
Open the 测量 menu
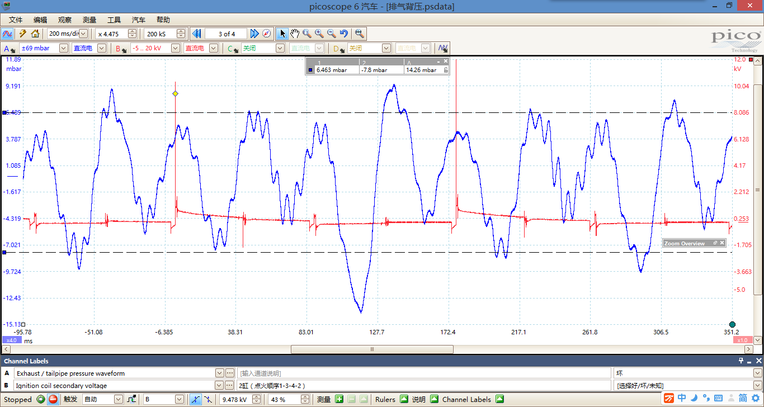89,20
